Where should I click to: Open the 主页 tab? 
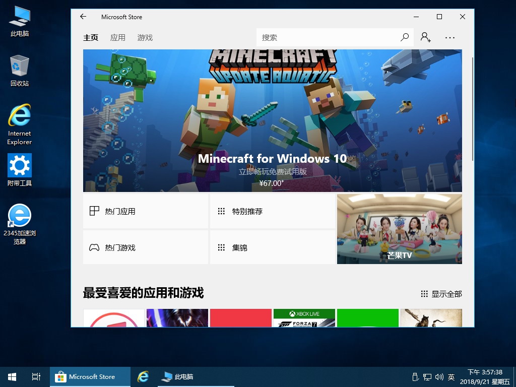91,37
